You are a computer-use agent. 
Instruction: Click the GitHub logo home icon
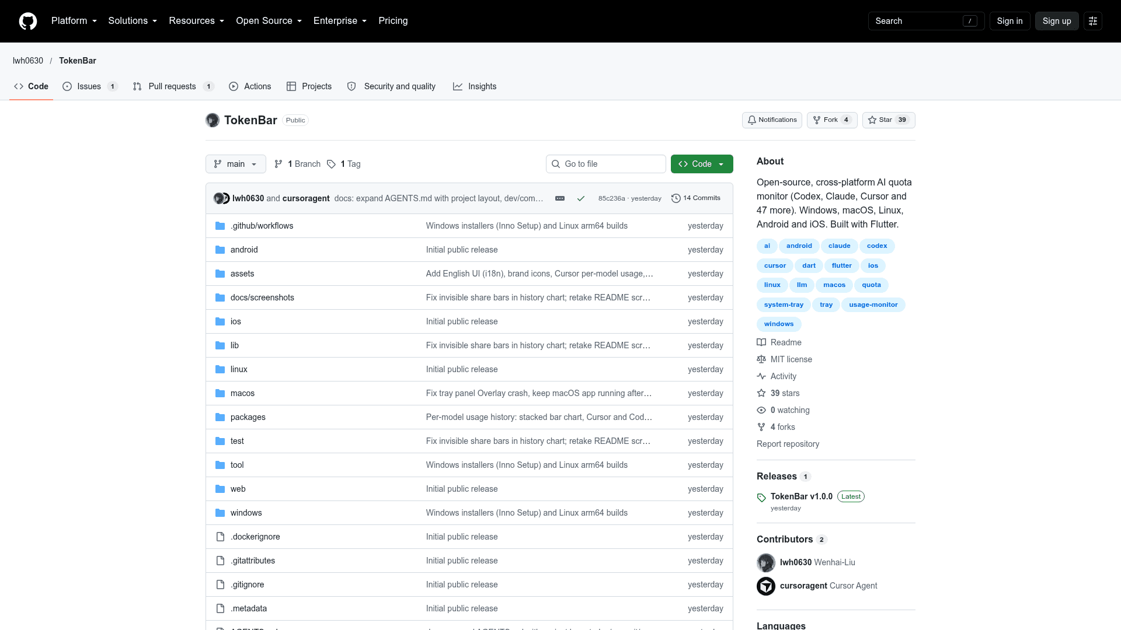coord(28,21)
